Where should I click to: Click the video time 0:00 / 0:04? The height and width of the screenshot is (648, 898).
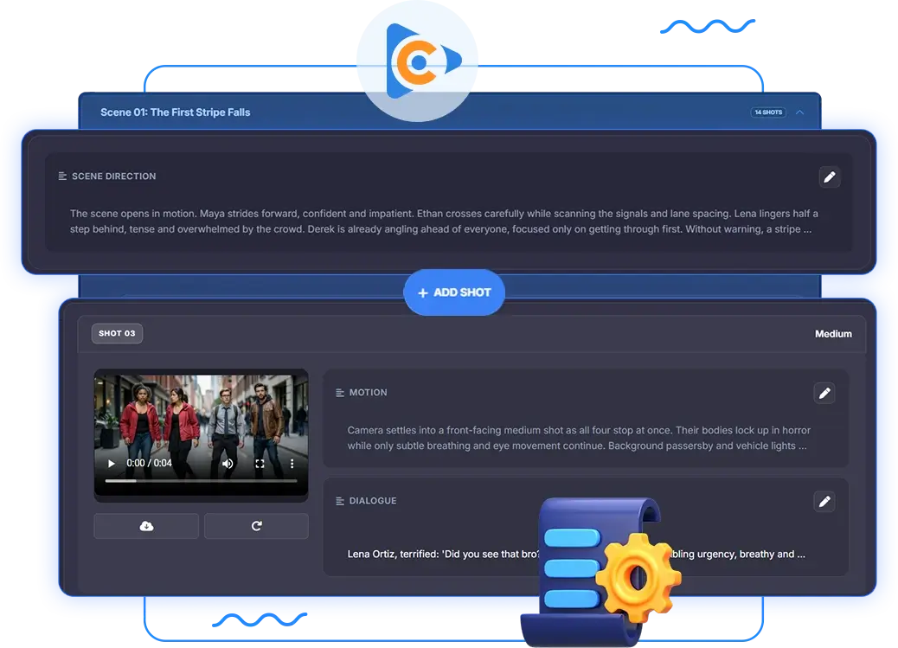(149, 463)
